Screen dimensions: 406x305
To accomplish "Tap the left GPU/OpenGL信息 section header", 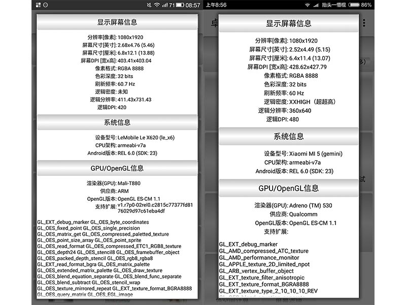I will (x=117, y=168).
